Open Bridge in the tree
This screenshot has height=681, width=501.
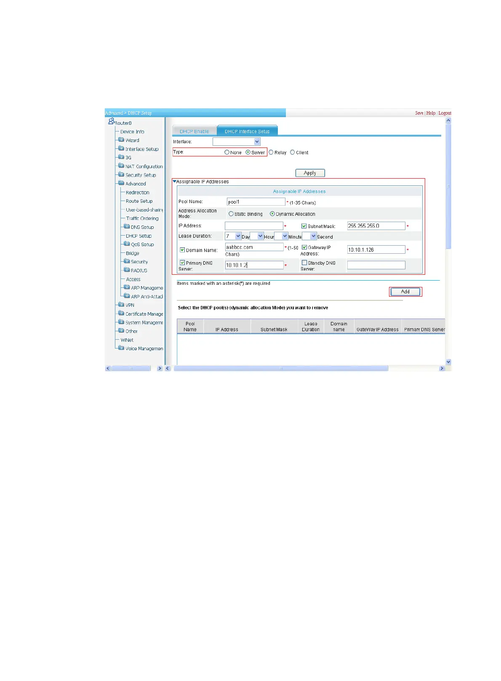coord(133,253)
